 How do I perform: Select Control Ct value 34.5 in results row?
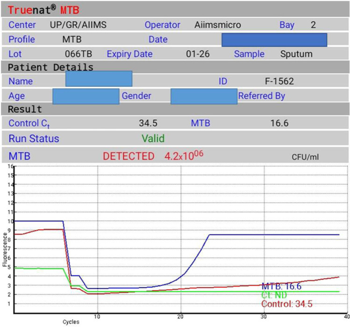tap(148, 123)
